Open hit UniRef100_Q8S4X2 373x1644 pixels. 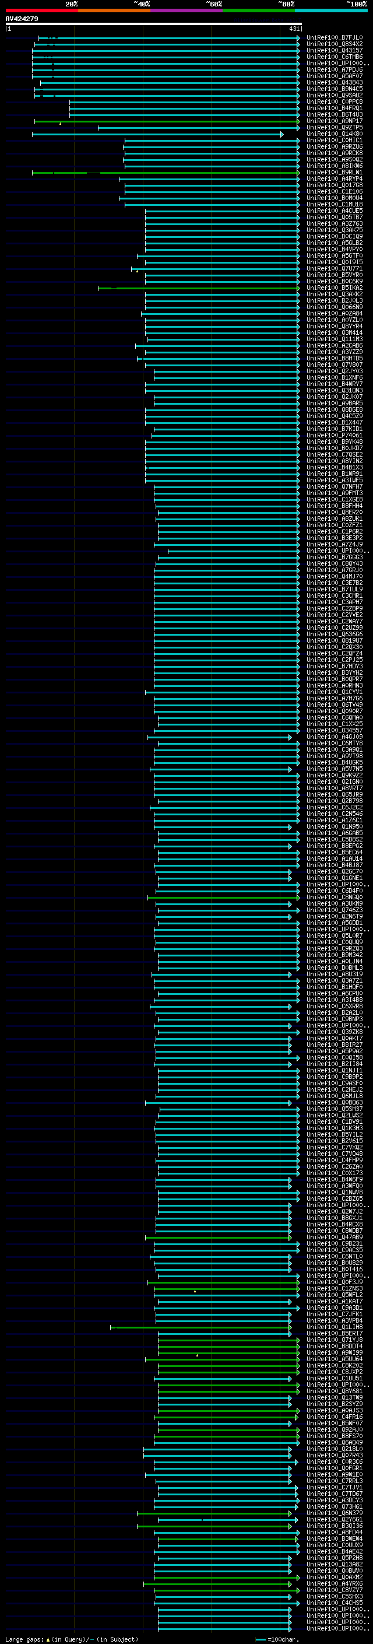(x=335, y=44)
